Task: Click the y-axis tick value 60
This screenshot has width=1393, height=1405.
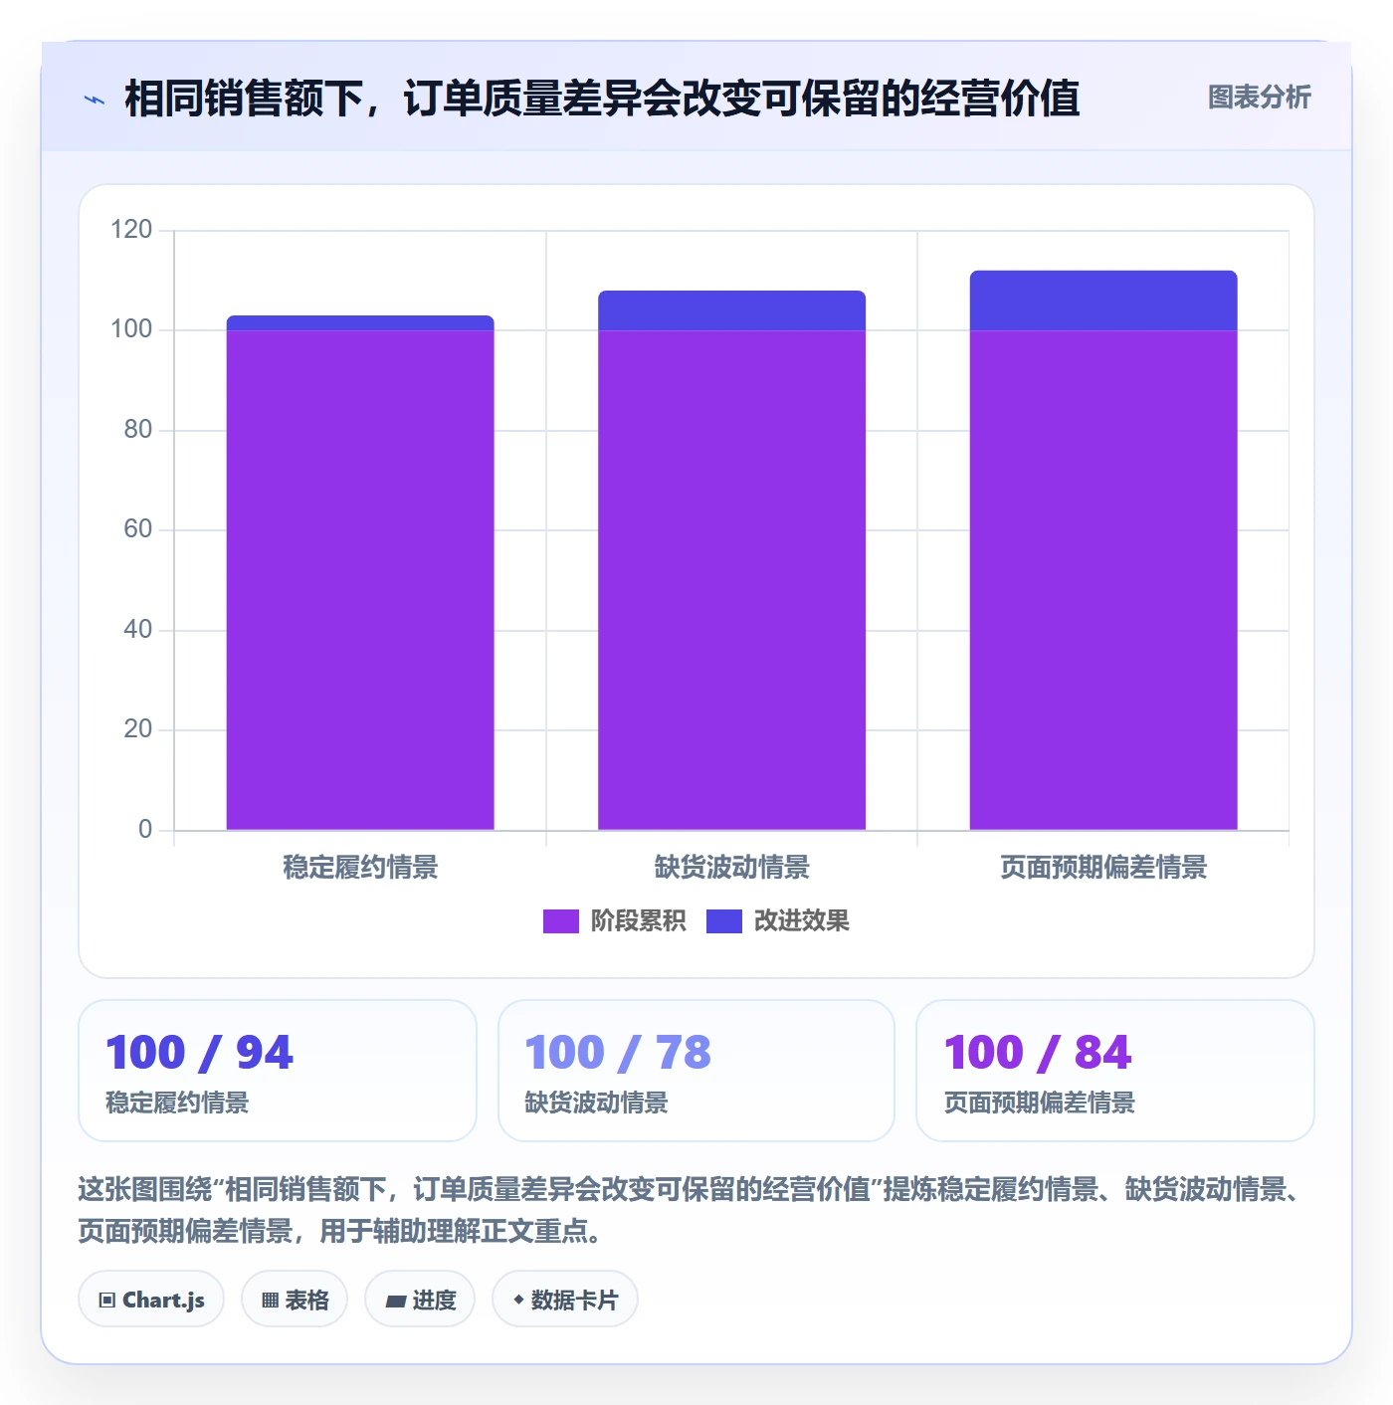Action: coord(137,529)
